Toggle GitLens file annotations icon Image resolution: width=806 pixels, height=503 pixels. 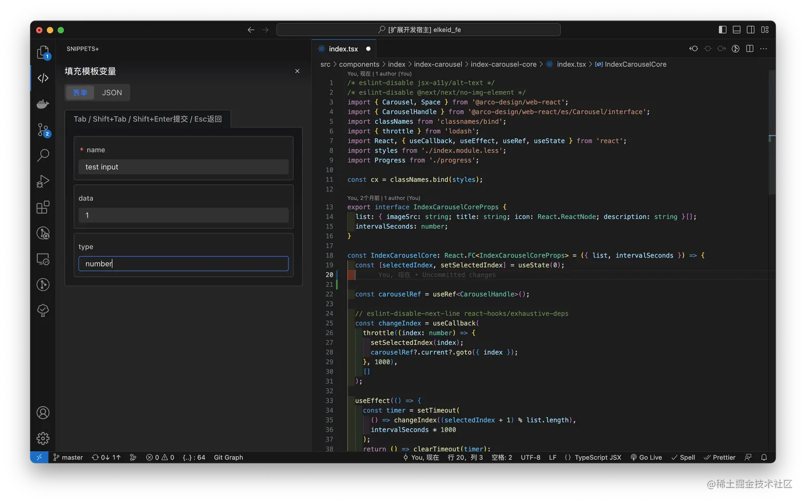tap(736, 49)
